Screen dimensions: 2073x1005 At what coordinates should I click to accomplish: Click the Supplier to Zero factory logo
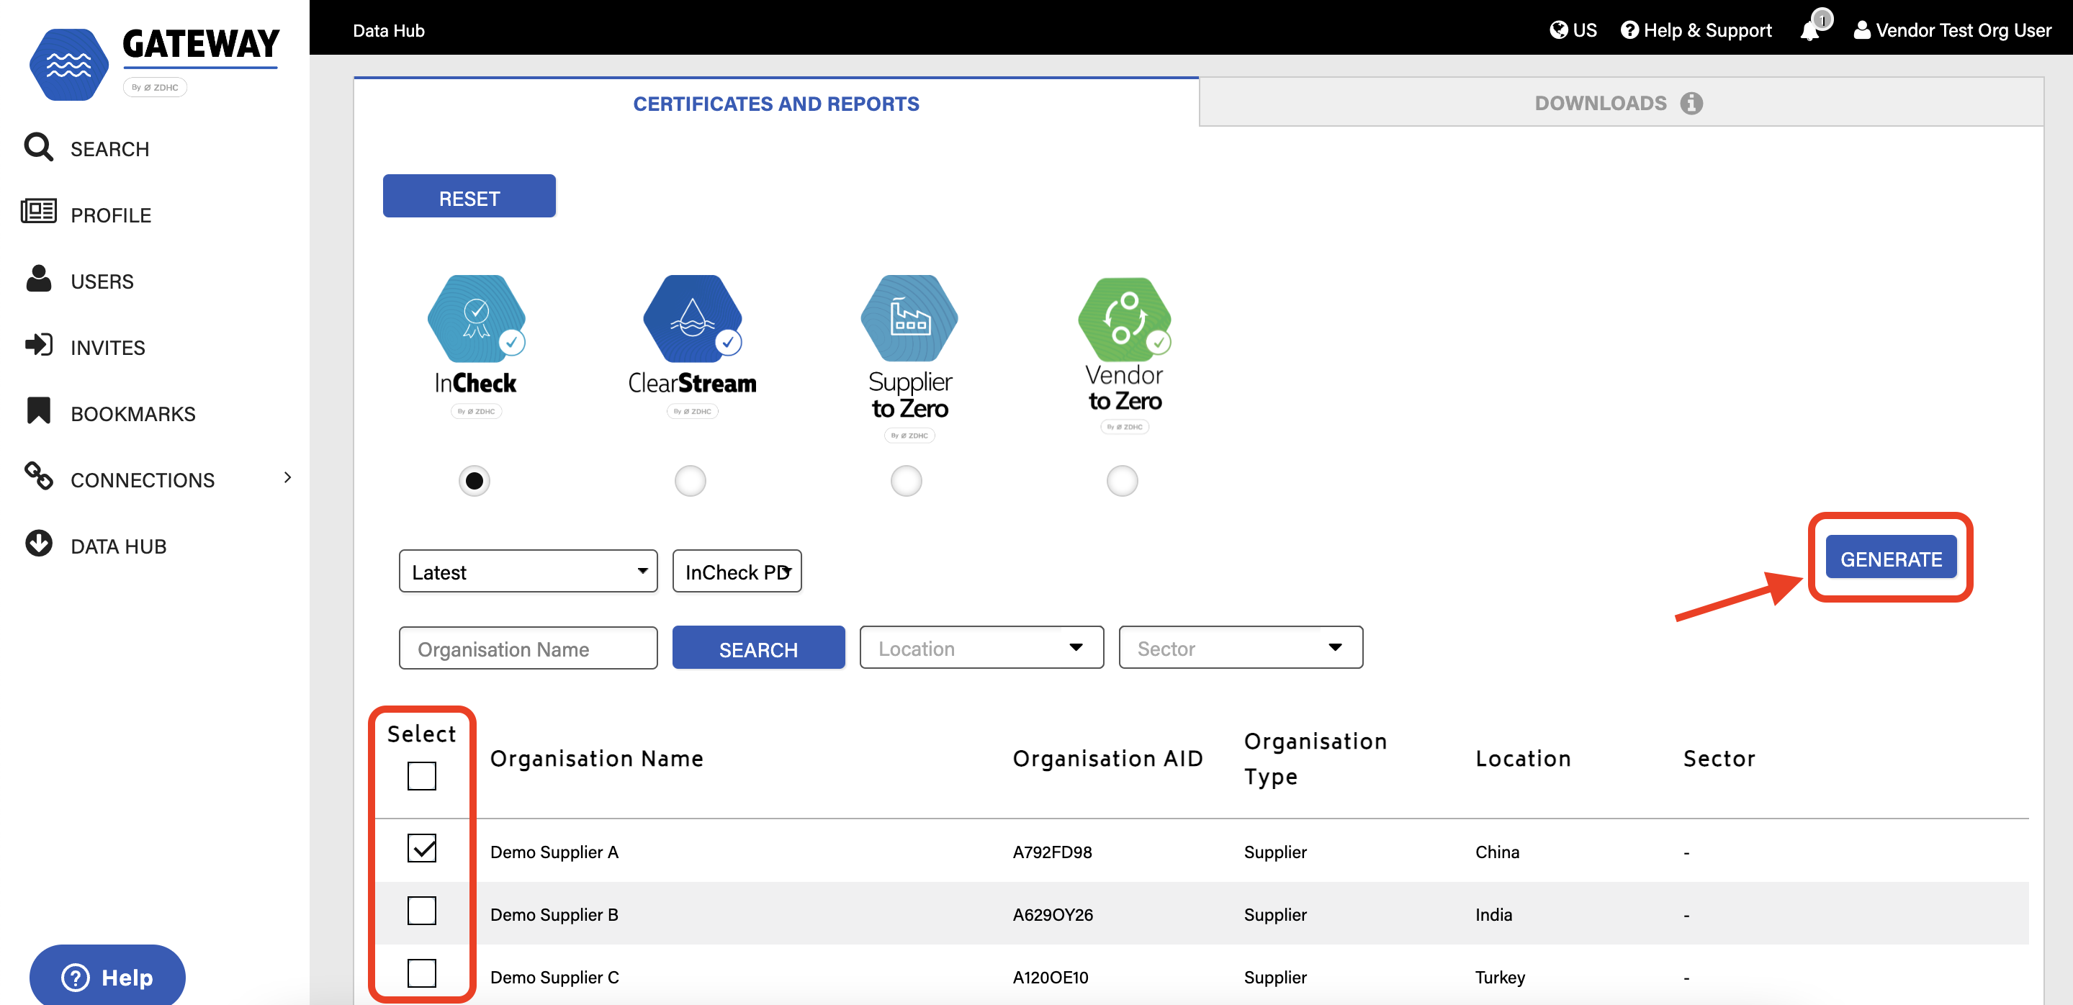pos(909,319)
